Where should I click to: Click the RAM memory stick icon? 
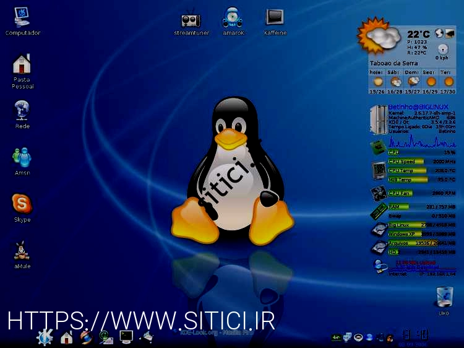(379, 212)
